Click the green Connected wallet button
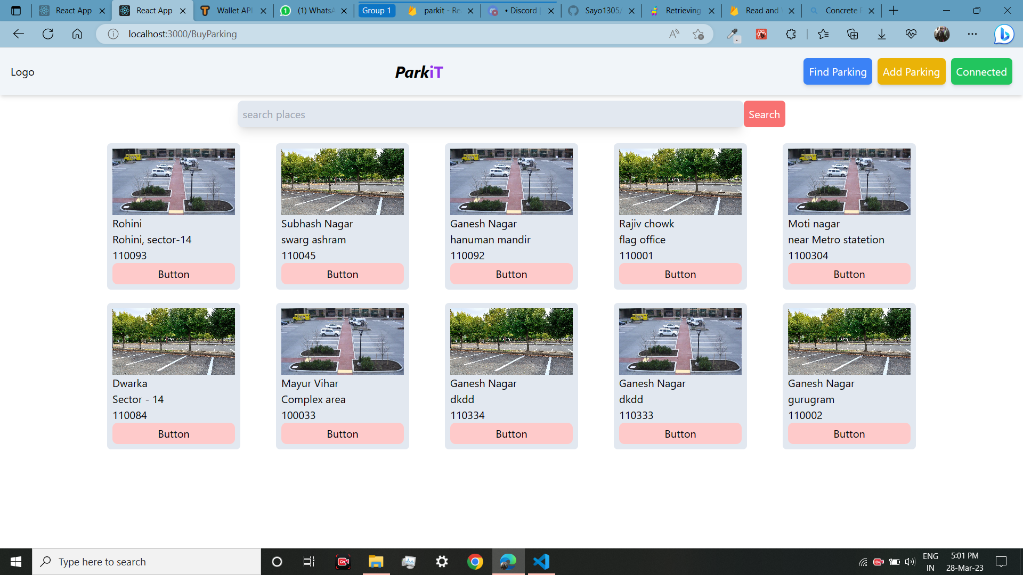Image resolution: width=1023 pixels, height=575 pixels. click(x=981, y=72)
